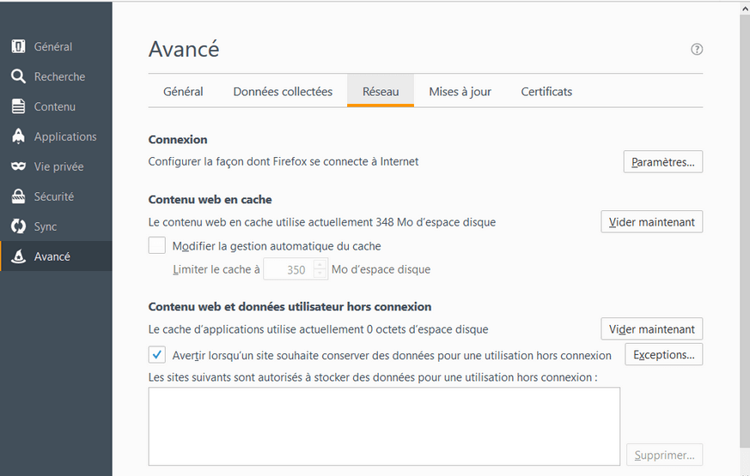
Task: Click heading Contenu web et données utilisateur hors connexion
Action: (x=290, y=306)
